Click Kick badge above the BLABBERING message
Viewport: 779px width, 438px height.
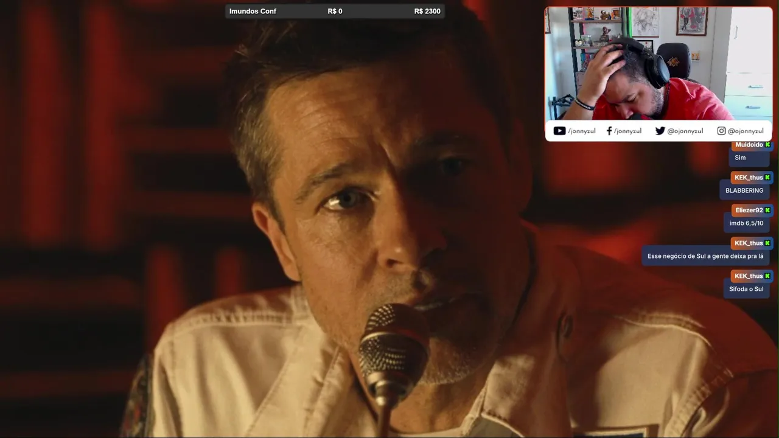pos(768,178)
